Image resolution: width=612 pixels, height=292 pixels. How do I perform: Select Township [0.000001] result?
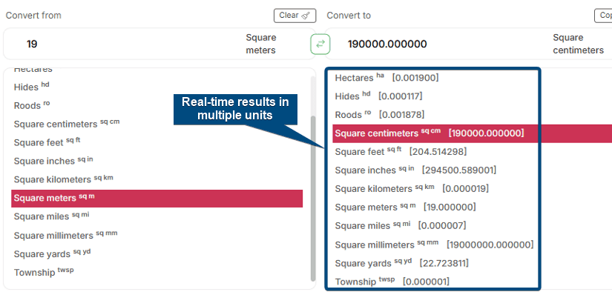pyautogui.click(x=392, y=282)
